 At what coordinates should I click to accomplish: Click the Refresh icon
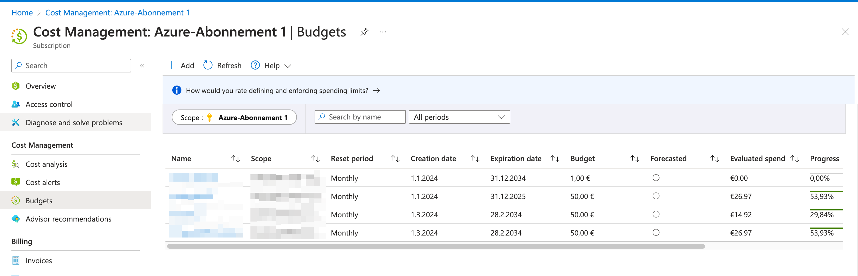[x=208, y=65]
